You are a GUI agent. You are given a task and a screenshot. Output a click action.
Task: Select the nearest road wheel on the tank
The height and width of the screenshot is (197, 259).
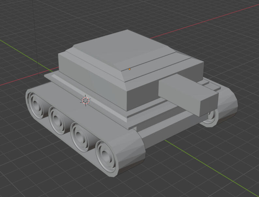[x=107, y=156]
